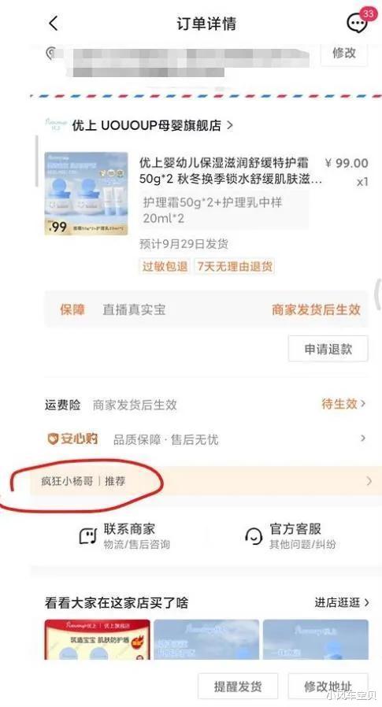Tap the 7天无理由退货 tag
Image resolution: width=382 pixels, height=707 pixels.
click(x=235, y=266)
